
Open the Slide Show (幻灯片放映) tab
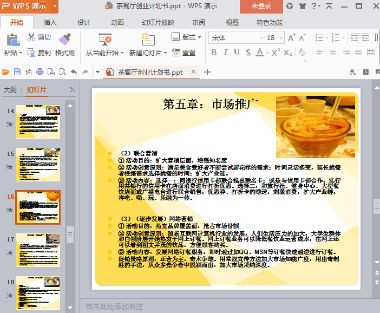[158, 23]
